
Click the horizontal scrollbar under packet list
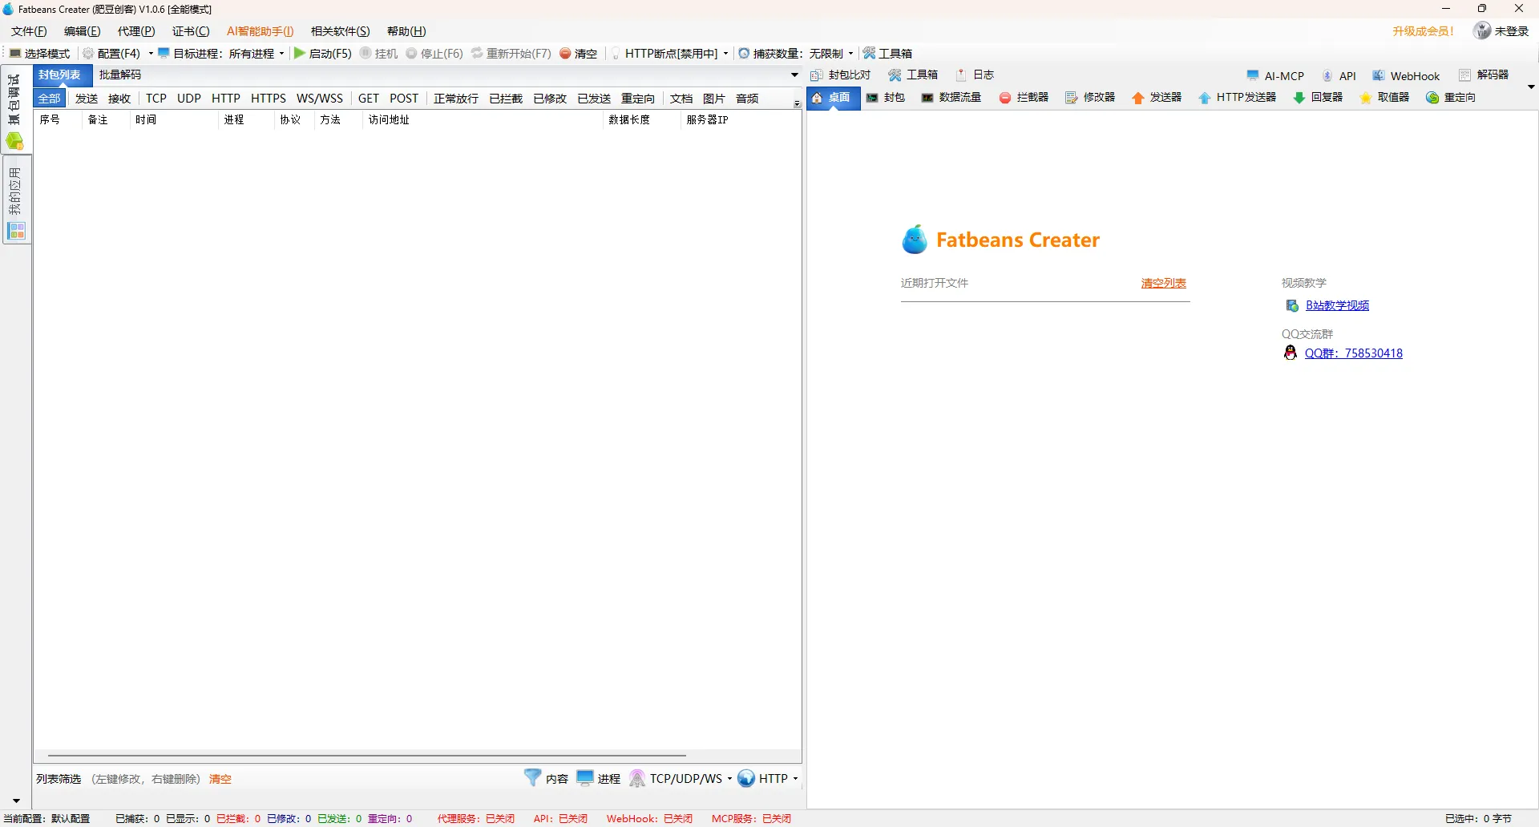367,755
